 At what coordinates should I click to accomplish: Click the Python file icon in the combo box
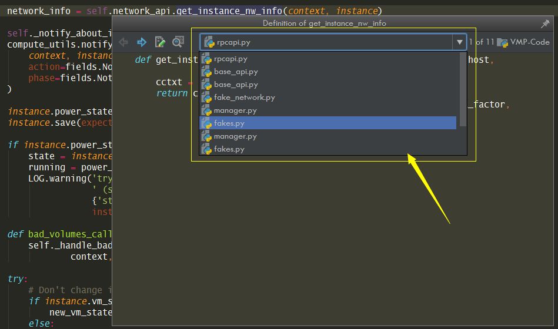point(209,42)
